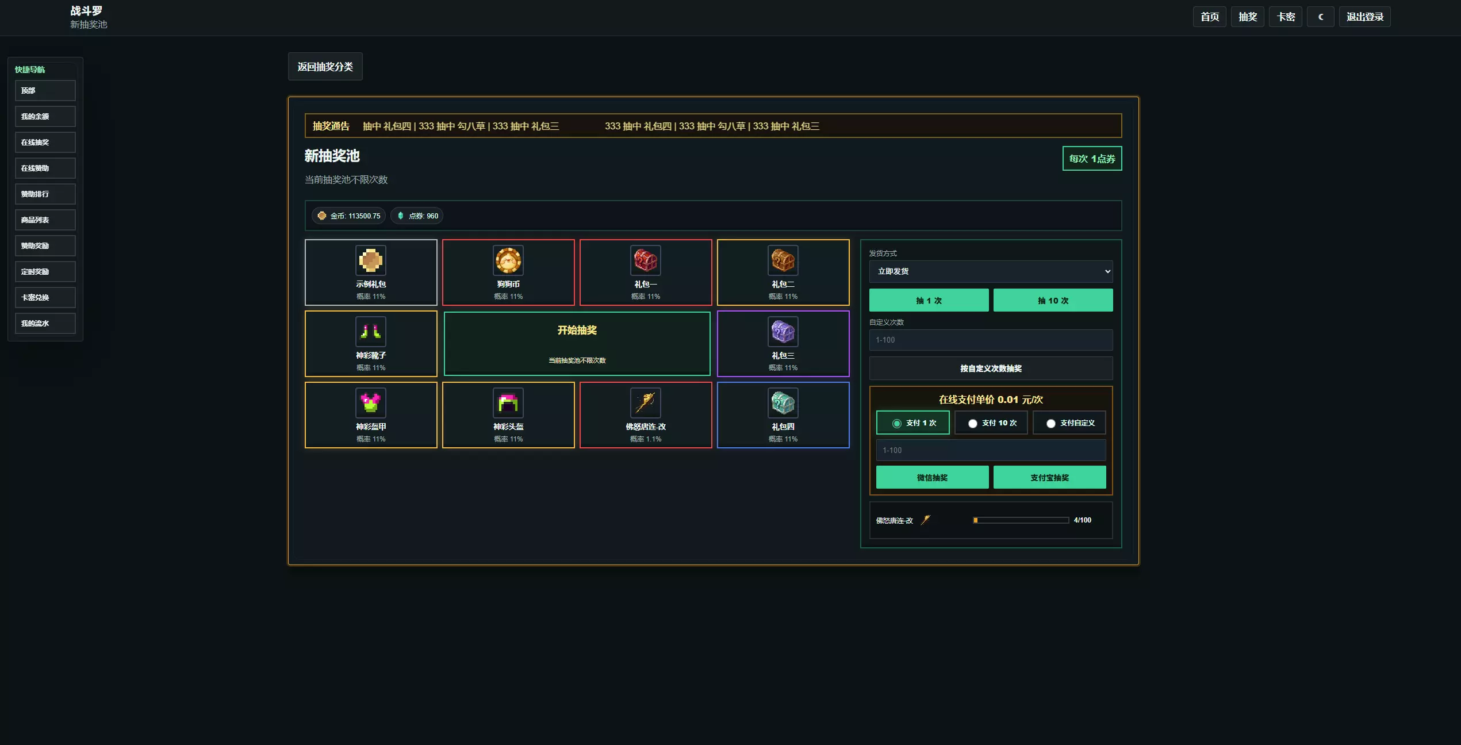Image resolution: width=1461 pixels, height=745 pixels.
Task: Click the 抽 10 次 button
Action: pyautogui.click(x=1053, y=300)
